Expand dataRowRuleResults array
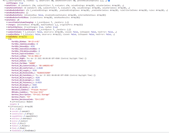The height and width of the screenshot is (133, 169). (x=5, y=13)
